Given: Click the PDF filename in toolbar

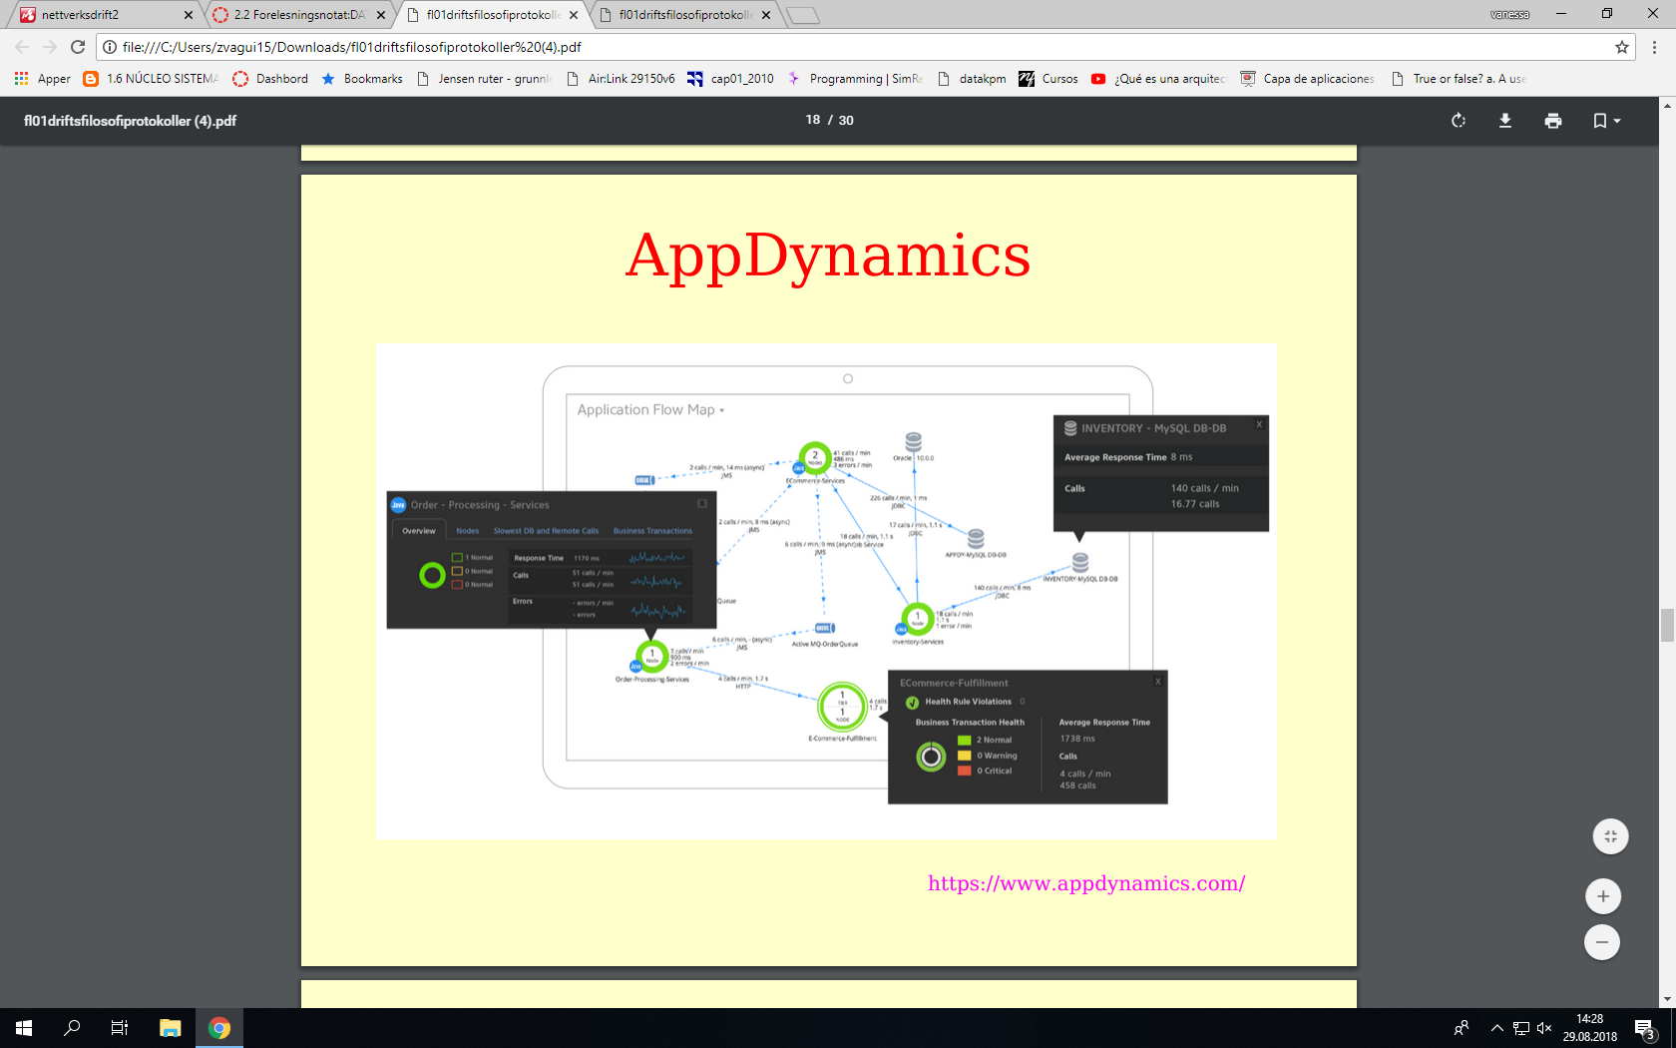Looking at the screenshot, I should pos(130,121).
